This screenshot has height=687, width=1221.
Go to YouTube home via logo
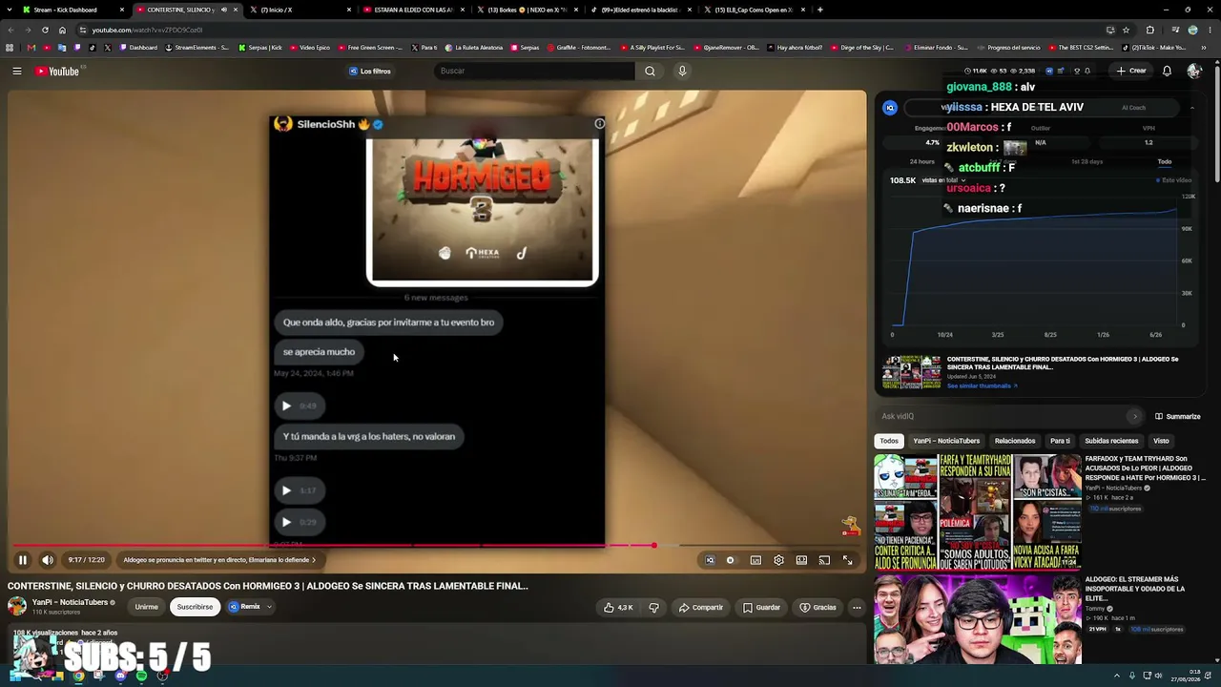coord(57,71)
